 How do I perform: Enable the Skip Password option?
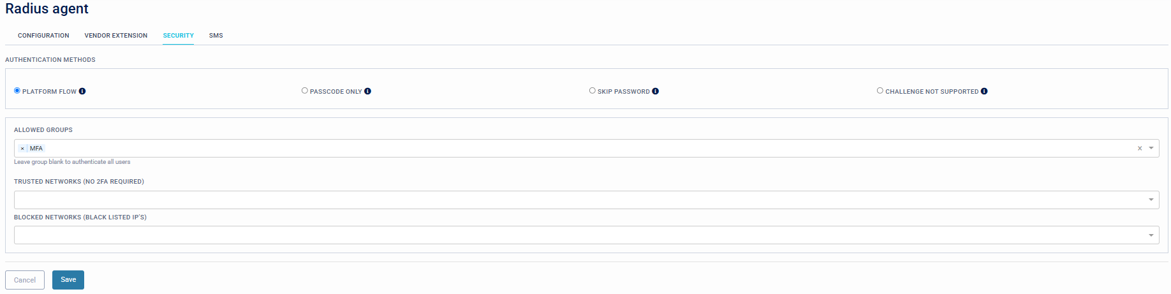pos(593,91)
